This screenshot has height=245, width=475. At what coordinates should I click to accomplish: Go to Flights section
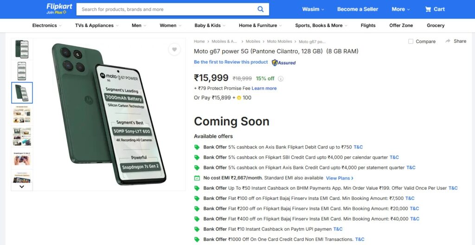coord(368,26)
